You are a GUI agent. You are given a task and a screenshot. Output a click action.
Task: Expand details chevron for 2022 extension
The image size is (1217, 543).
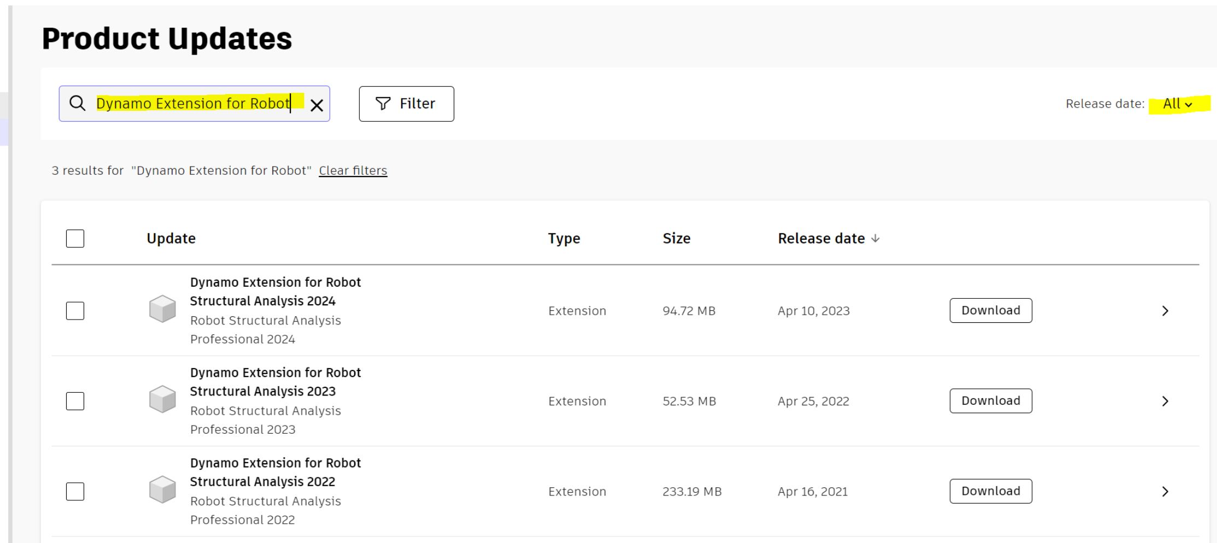pyautogui.click(x=1165, y=492)
